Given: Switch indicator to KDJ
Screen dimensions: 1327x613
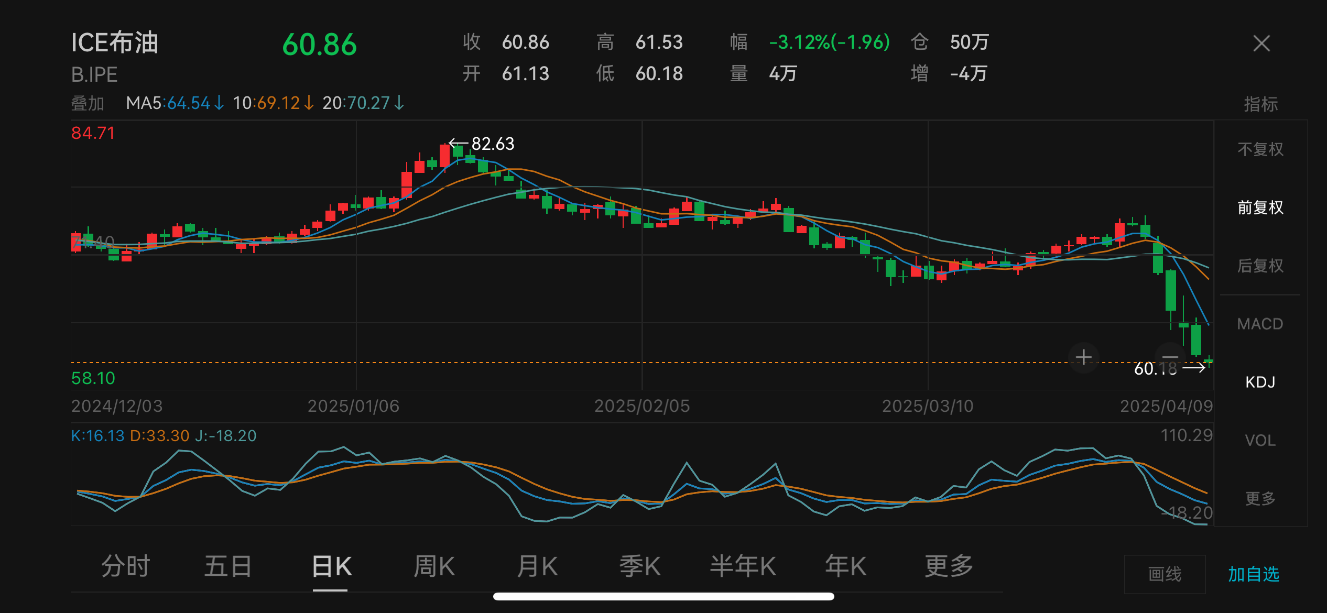Looking at the screenshot, I should click(1260, 382).
